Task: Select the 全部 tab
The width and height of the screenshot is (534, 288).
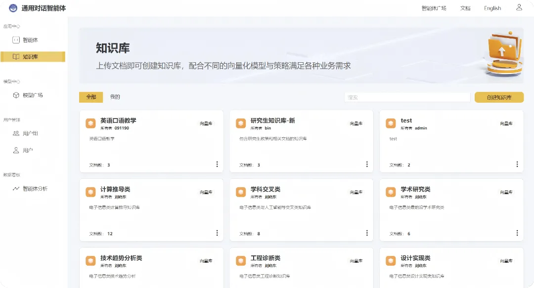Action: (x=91, y=97)
